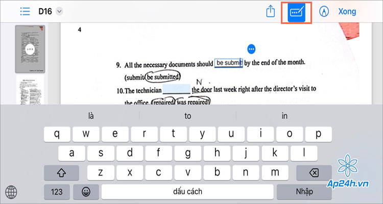The height and width of the screenshot is (204, 383).
Task: Tap the p key
Action: (x=319, y=134)
